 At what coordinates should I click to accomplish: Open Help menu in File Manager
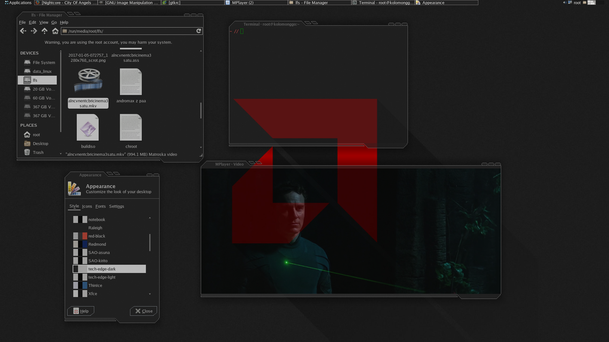coord(64,22)
